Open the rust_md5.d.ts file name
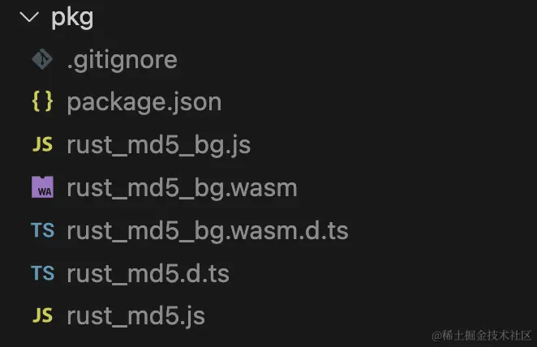Viewport: 537px width, 347px height. coord(148,274)
